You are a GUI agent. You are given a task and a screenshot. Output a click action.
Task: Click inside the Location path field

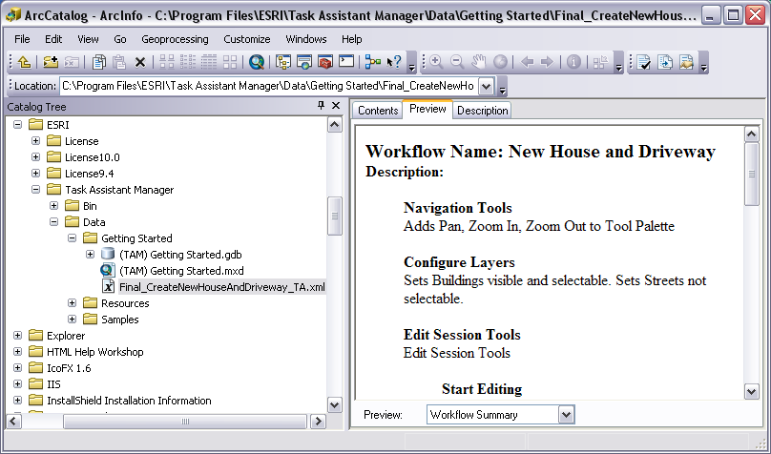pyautogui.click(x=268, y=87)
